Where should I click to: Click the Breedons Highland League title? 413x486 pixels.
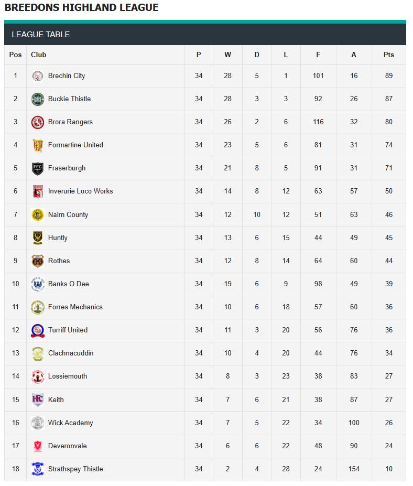(x=81, y=8)
